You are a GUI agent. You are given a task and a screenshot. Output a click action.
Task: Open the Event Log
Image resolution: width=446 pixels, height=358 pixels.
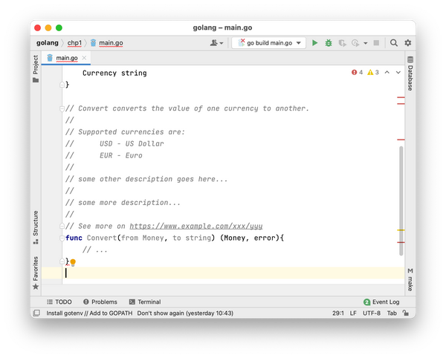(381, 302)
